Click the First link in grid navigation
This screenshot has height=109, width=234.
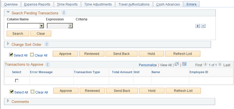(x=199, y=65)
